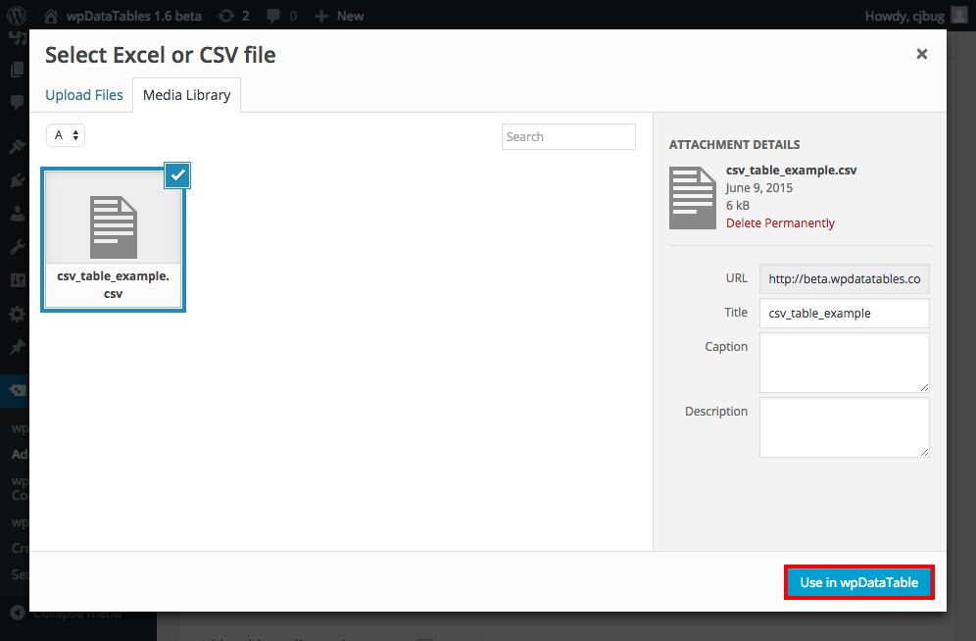Click the 6 kB file size text
This screenshot has width=976, height=641.
click(x=738, y=206)
